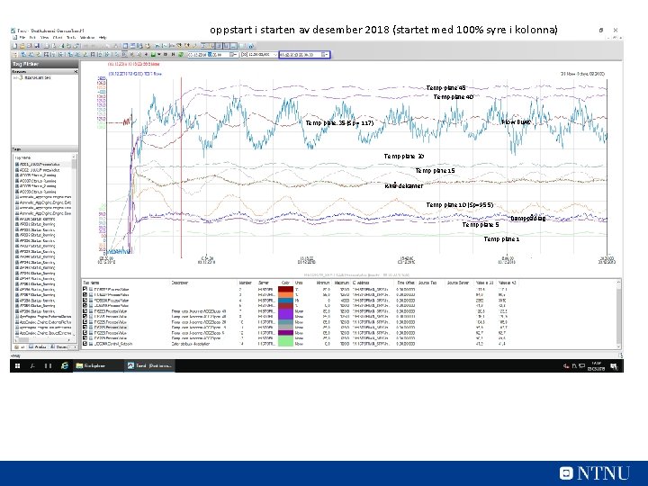Viewport: 648px width, 486px height.
Task: Open the Help menu
Action: tap(103, 37)
